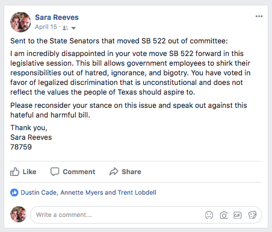Image resolution: width=272 pixels, height=232 pixels.
Task: Open the sticker picker icon
Action: [x=252, y=215]
